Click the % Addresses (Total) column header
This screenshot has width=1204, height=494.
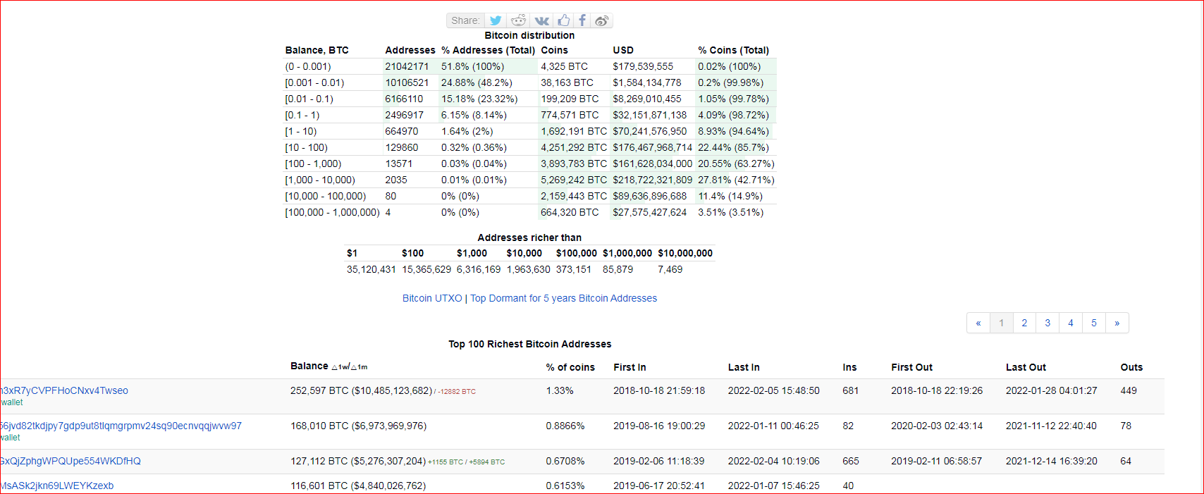coord(488,50)
